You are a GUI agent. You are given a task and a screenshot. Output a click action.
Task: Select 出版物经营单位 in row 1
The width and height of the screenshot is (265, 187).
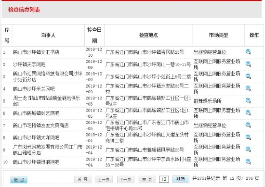coord(210,52)
